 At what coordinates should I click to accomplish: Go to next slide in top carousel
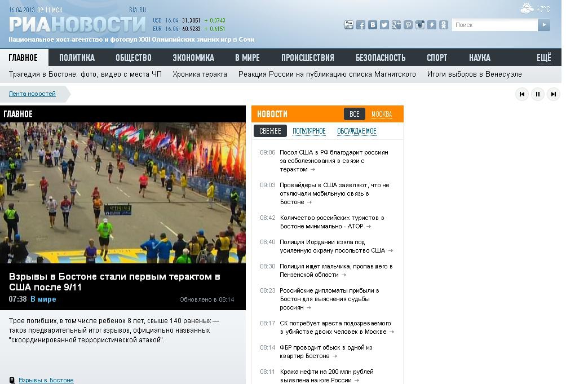(554, 94)
